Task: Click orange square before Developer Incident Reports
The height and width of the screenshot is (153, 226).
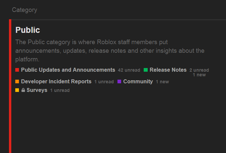Action: coord(17,82)
